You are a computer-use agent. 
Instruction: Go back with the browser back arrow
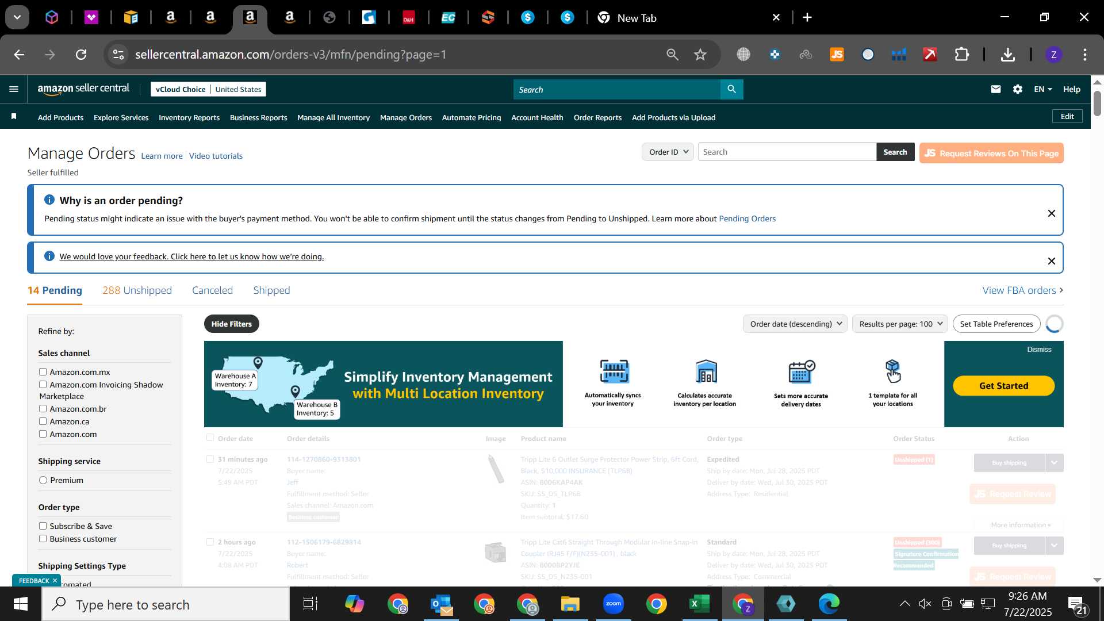click(x=19, y=55)
